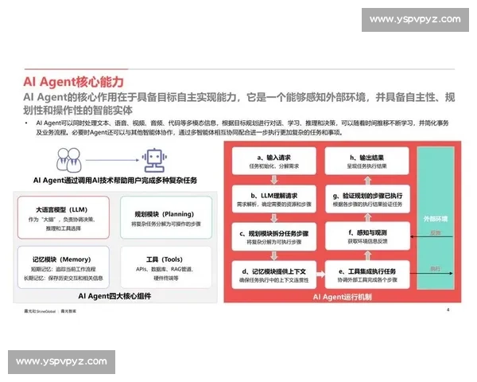Image resolution: width=477 pixels, height=382 pixels.
Task: Select step box "g、验证规划的步骤已执行"
Action: (367, 199)
